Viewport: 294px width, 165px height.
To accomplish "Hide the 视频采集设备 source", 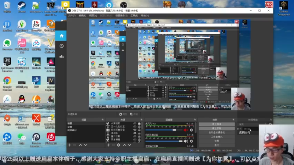I will 135,130.
